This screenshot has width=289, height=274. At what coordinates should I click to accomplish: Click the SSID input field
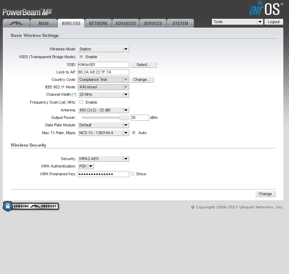tap(103, 65)
